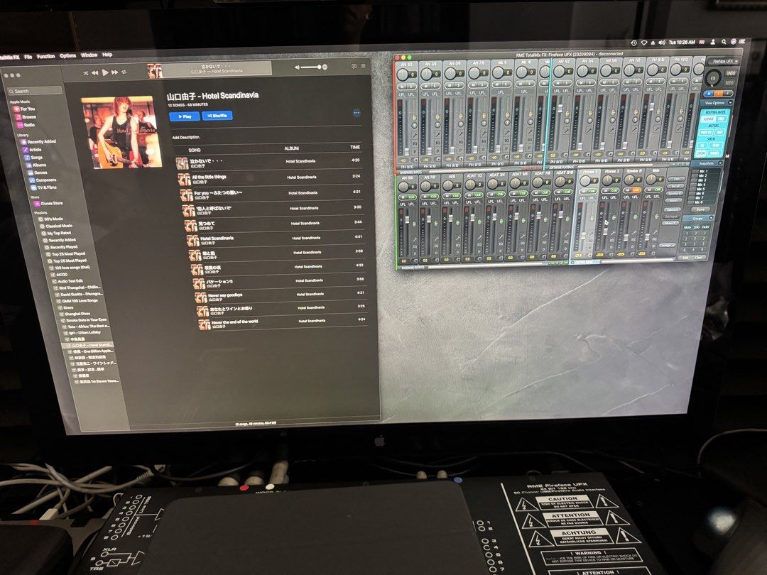767x575 pixels.
Task: Adjust the Phones 1 output fader
Action: coord(584,235)
